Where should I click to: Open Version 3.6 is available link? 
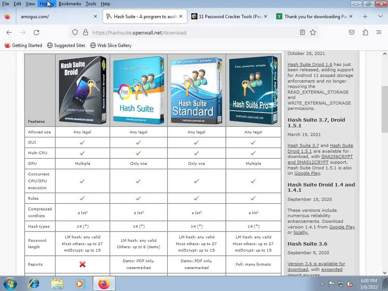pyautogui.click(x=316, y=266)
